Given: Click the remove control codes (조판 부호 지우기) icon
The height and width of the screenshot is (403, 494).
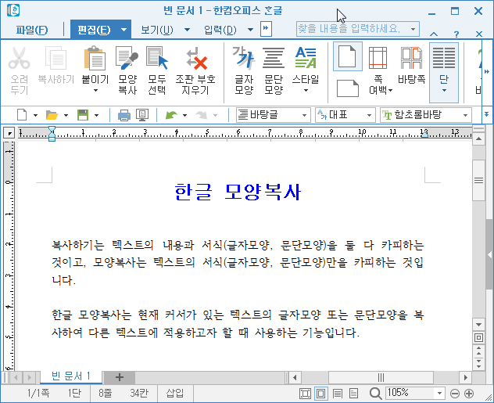Looking at the screenshot, I should (196, 58).
